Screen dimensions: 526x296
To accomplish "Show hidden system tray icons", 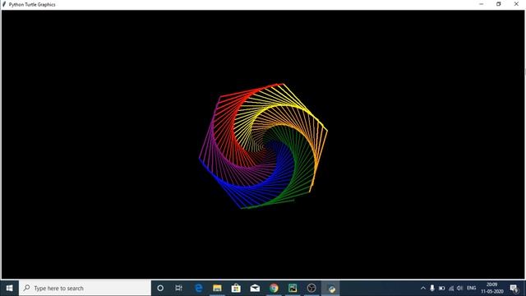I will pyautogui.click(x=423, y=288).
